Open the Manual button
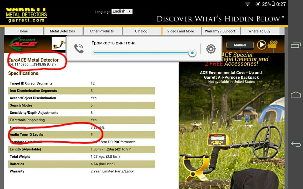The image size is (303, 189). pyautogui.click(x=240, y=45)
